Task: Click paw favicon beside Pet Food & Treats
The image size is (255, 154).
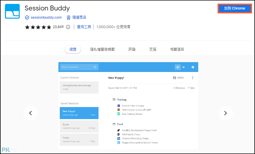Action: coord(118,134)
